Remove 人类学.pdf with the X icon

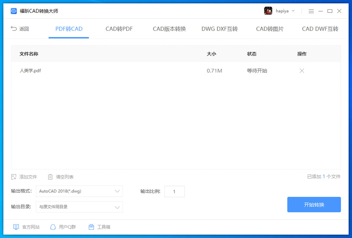(302, 71)
